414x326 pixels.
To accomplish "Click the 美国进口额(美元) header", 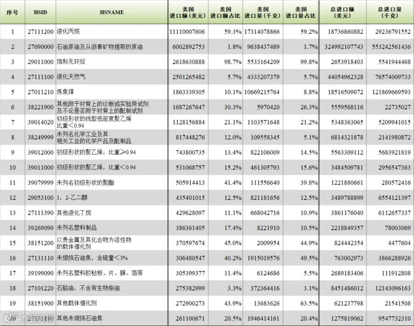I will pyautogui.click(x=188, y=12).
